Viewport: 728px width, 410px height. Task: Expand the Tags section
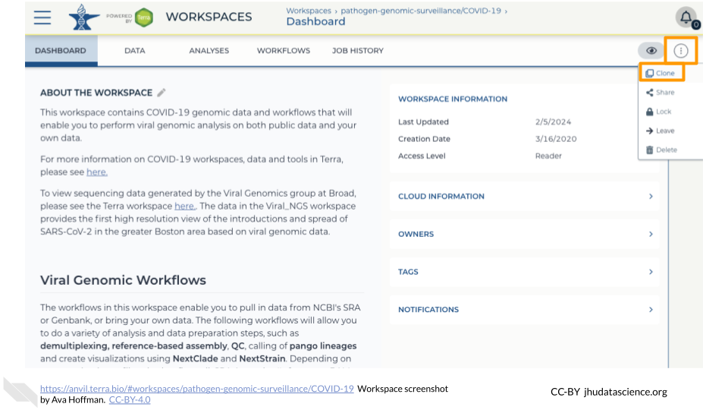[x=523, y=272]
